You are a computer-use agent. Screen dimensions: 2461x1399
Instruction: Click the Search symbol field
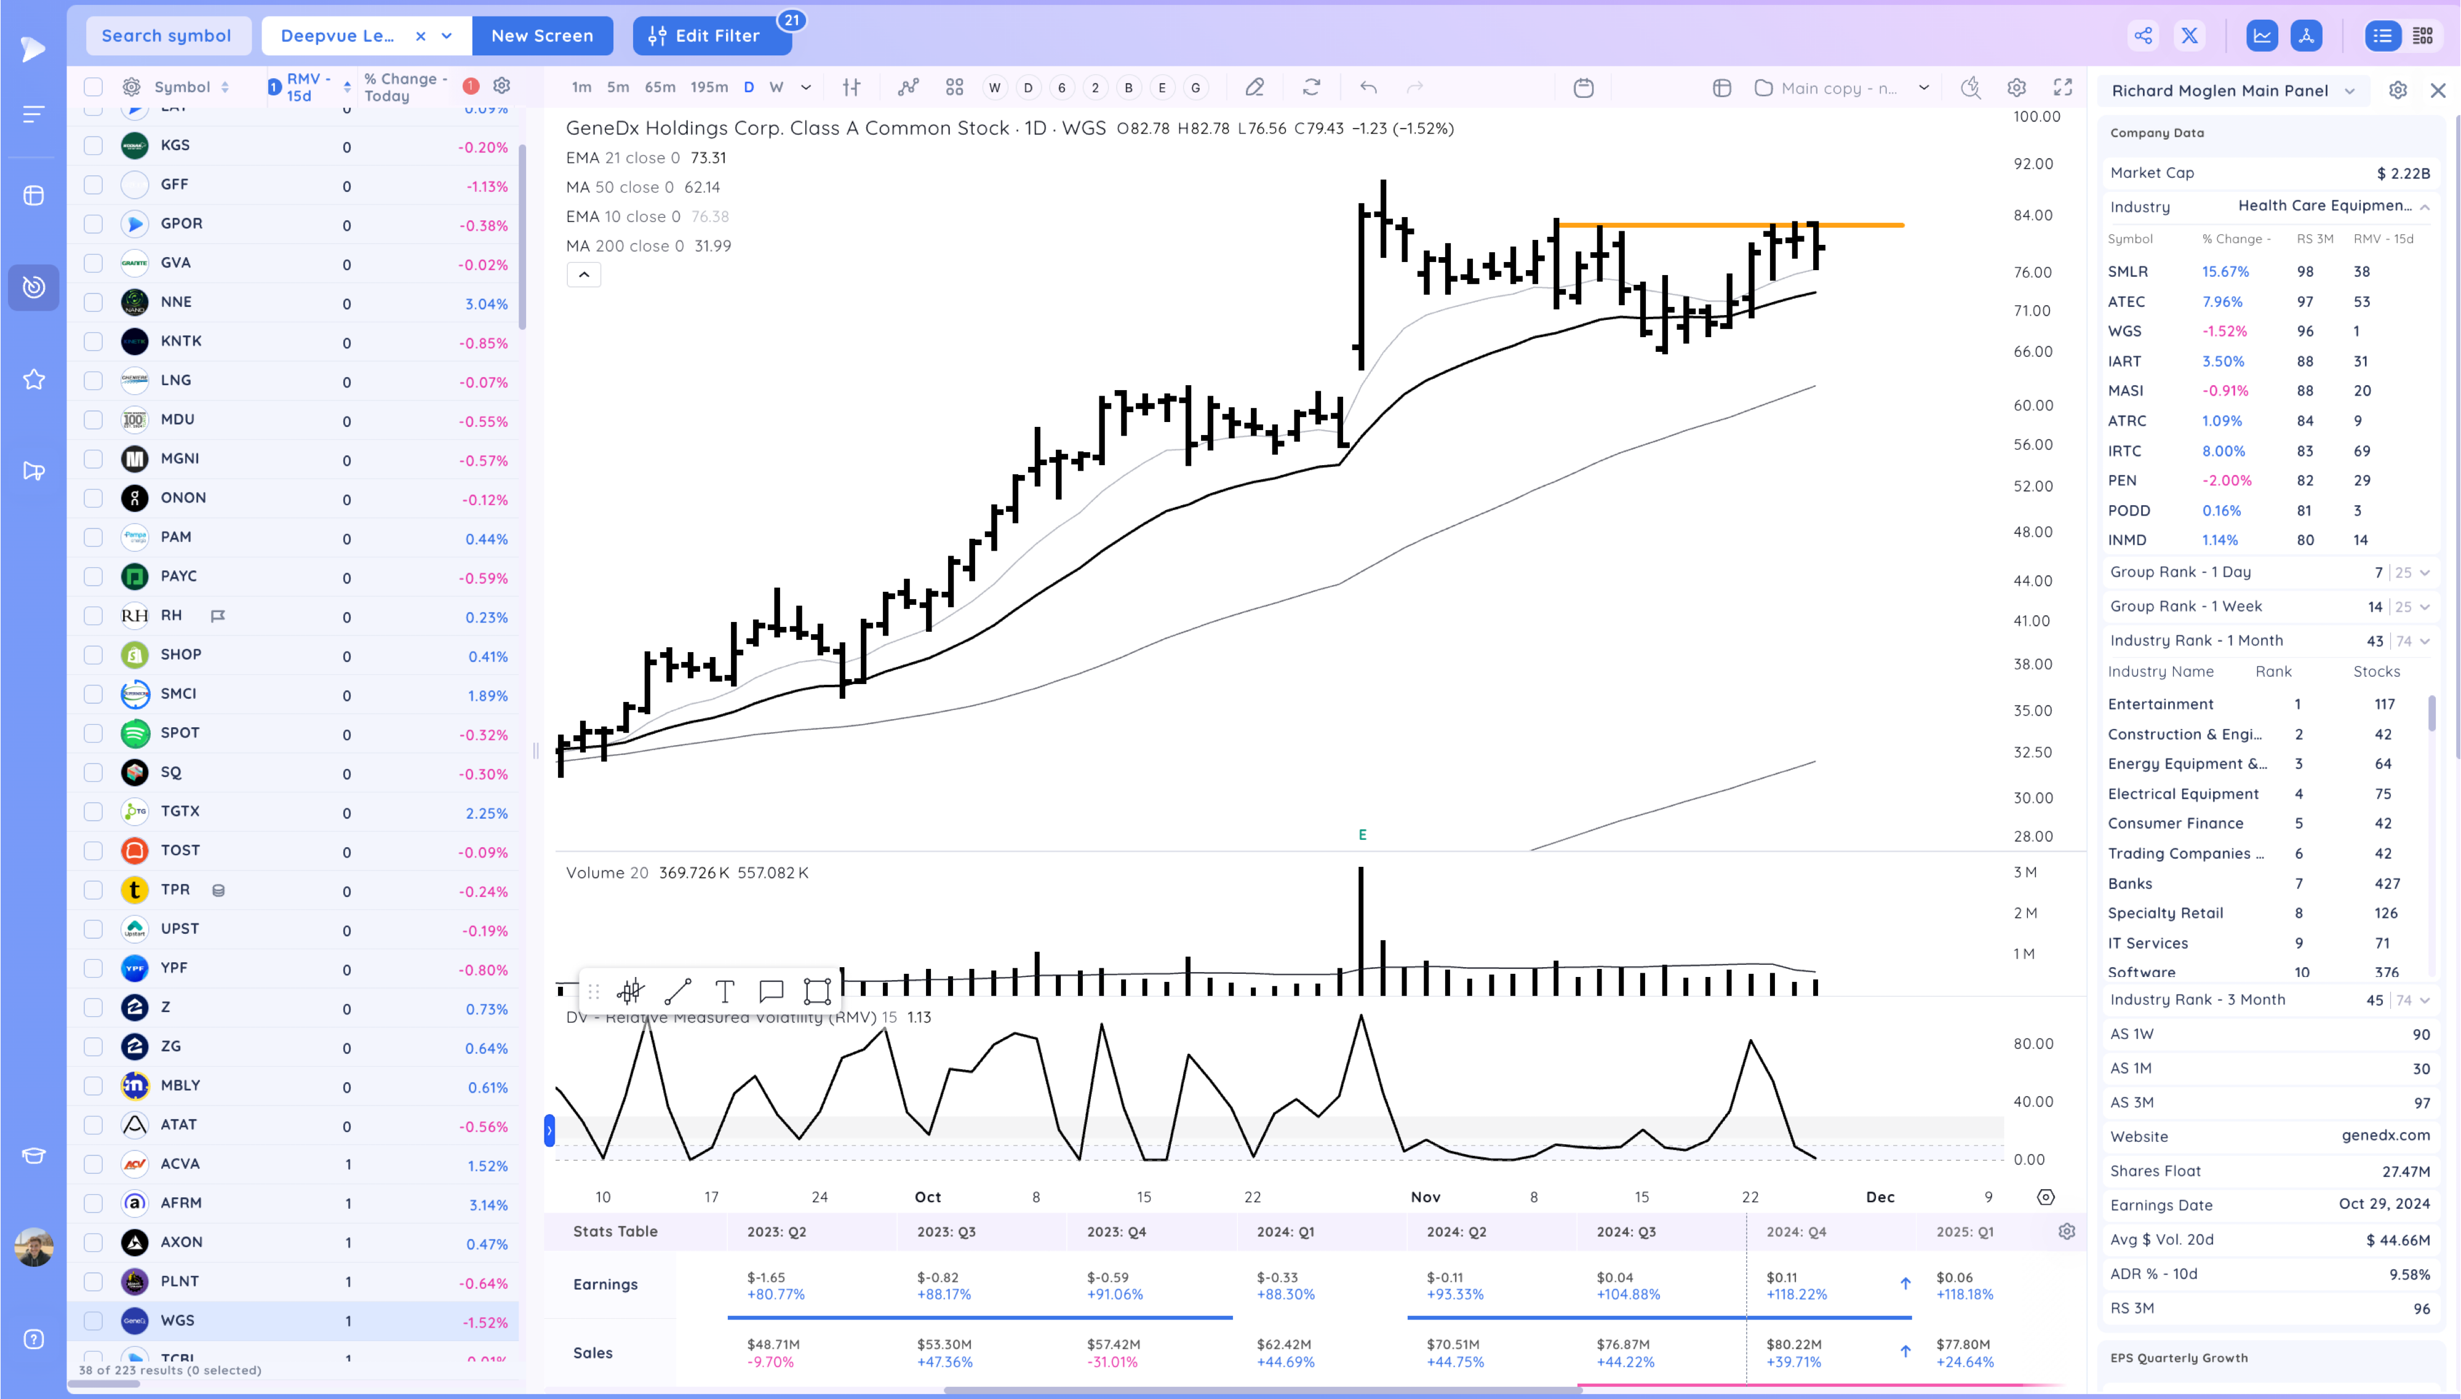pyautogui.click(x=168, y=36)
